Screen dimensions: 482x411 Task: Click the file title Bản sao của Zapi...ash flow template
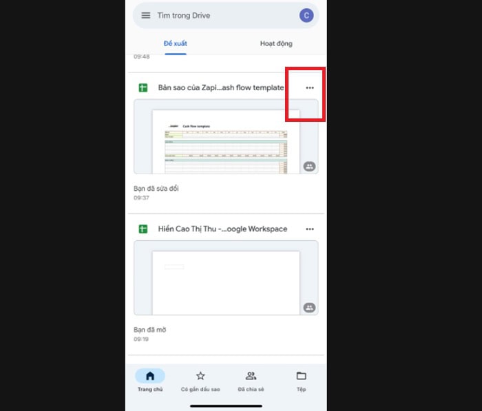220,88
